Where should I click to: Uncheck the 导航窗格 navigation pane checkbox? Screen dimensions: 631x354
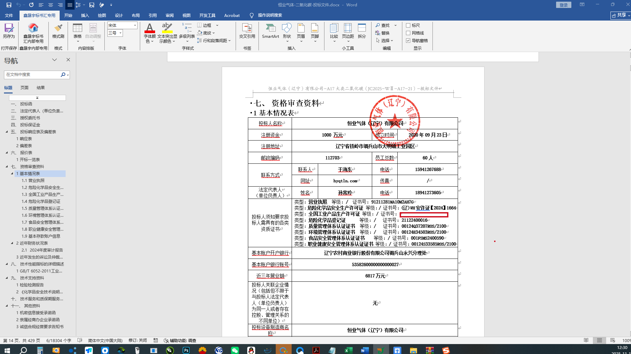(408, 40)
